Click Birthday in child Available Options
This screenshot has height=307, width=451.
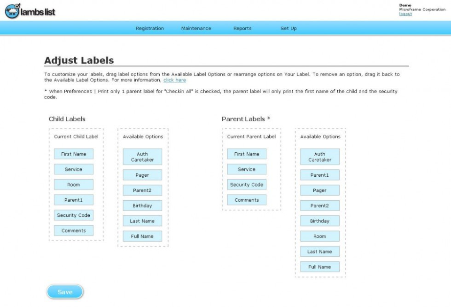click(x=142, y=205)
